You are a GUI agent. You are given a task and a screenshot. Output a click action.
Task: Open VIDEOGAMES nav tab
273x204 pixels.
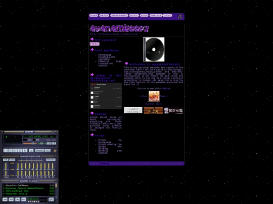coord(119,16)
